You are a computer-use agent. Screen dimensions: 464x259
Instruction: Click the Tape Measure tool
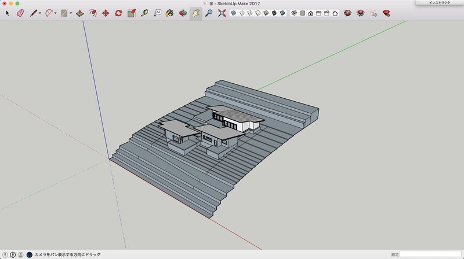pyautogui.click(x=144, y=12)
